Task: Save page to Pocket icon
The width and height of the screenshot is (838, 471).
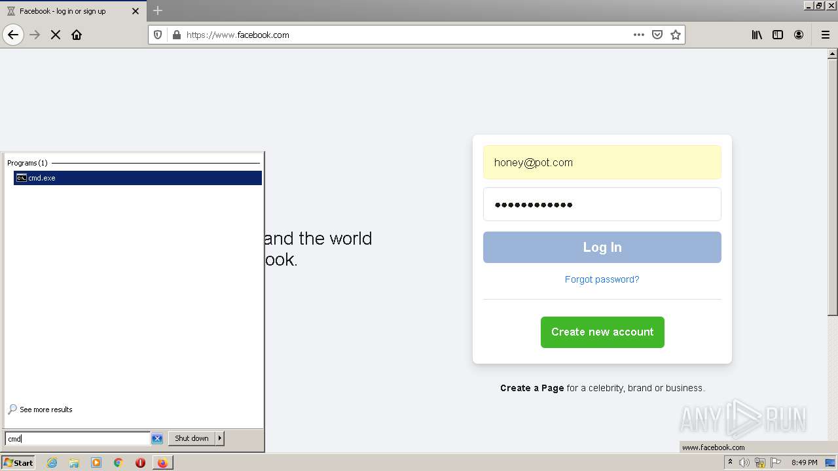Action: 657,35
